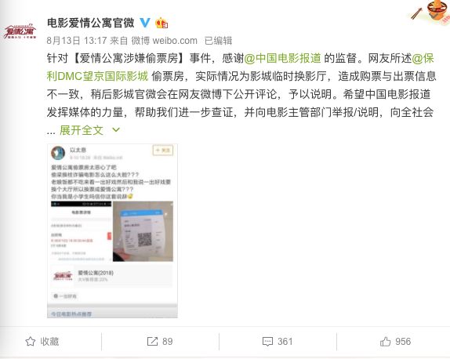Click the thumbs-up like icon
This screenshot has width=450, height=359.
point(385,342)
